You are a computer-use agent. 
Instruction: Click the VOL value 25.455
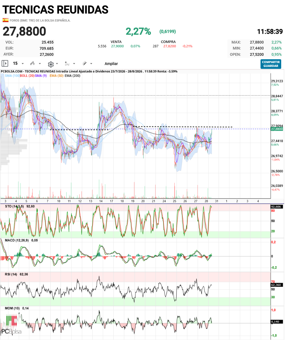[x=48, y=42]
